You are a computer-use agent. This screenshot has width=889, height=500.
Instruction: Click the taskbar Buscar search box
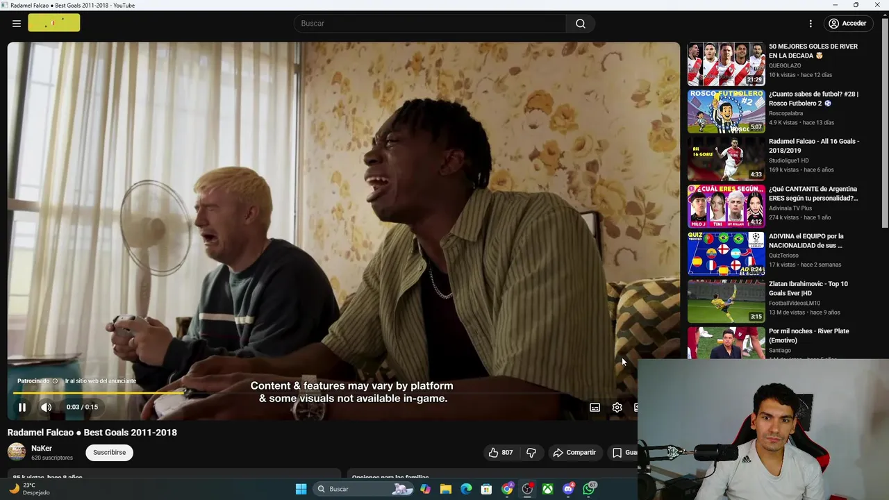click(363, 490)
